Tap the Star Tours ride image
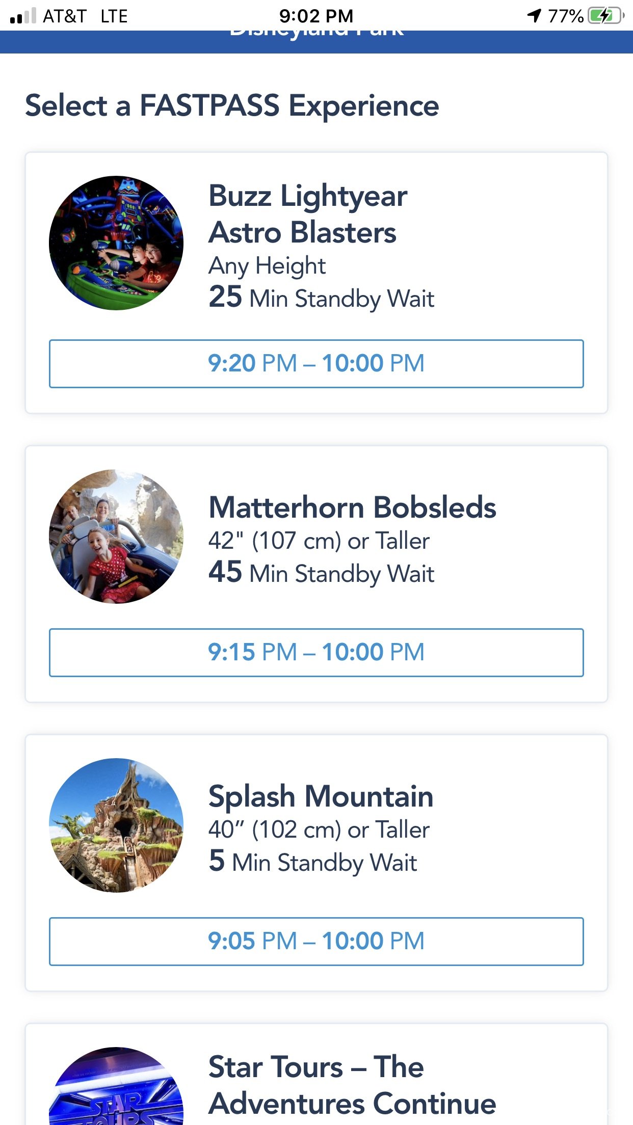 pyautogui.click(x=116, y=1086)
